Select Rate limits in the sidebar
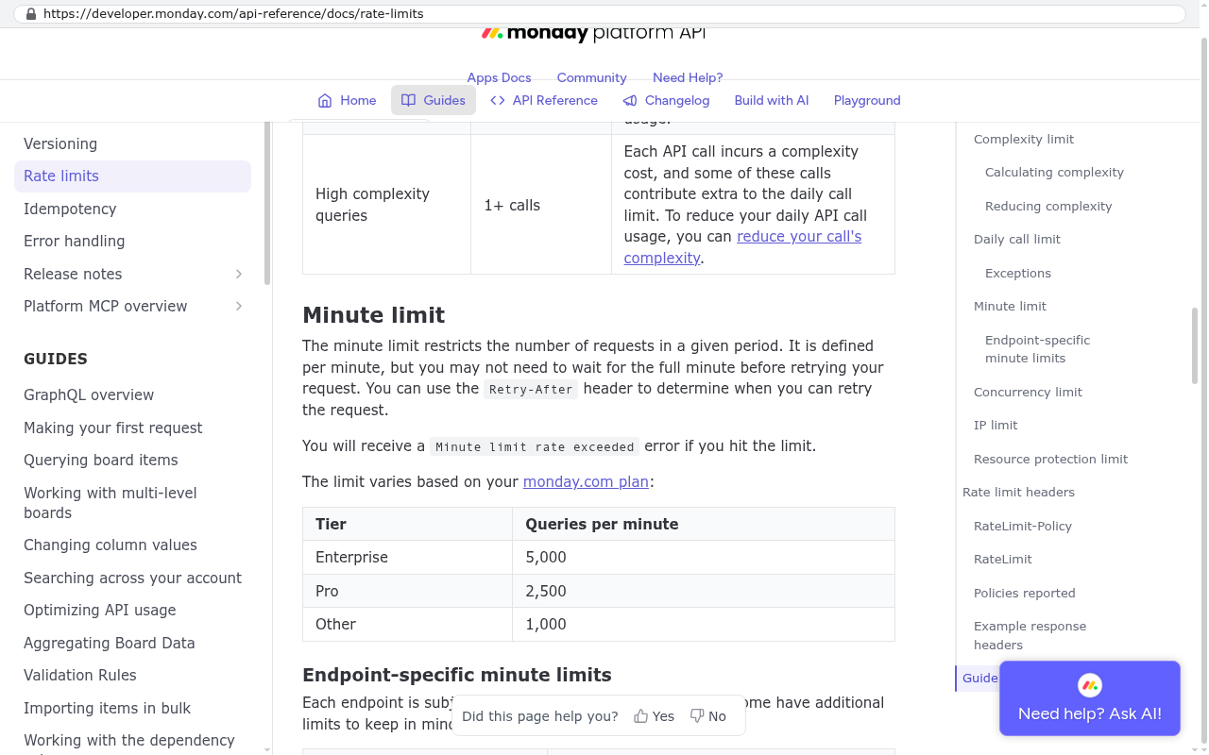The image size is (1209, 755). pos(133,176)
